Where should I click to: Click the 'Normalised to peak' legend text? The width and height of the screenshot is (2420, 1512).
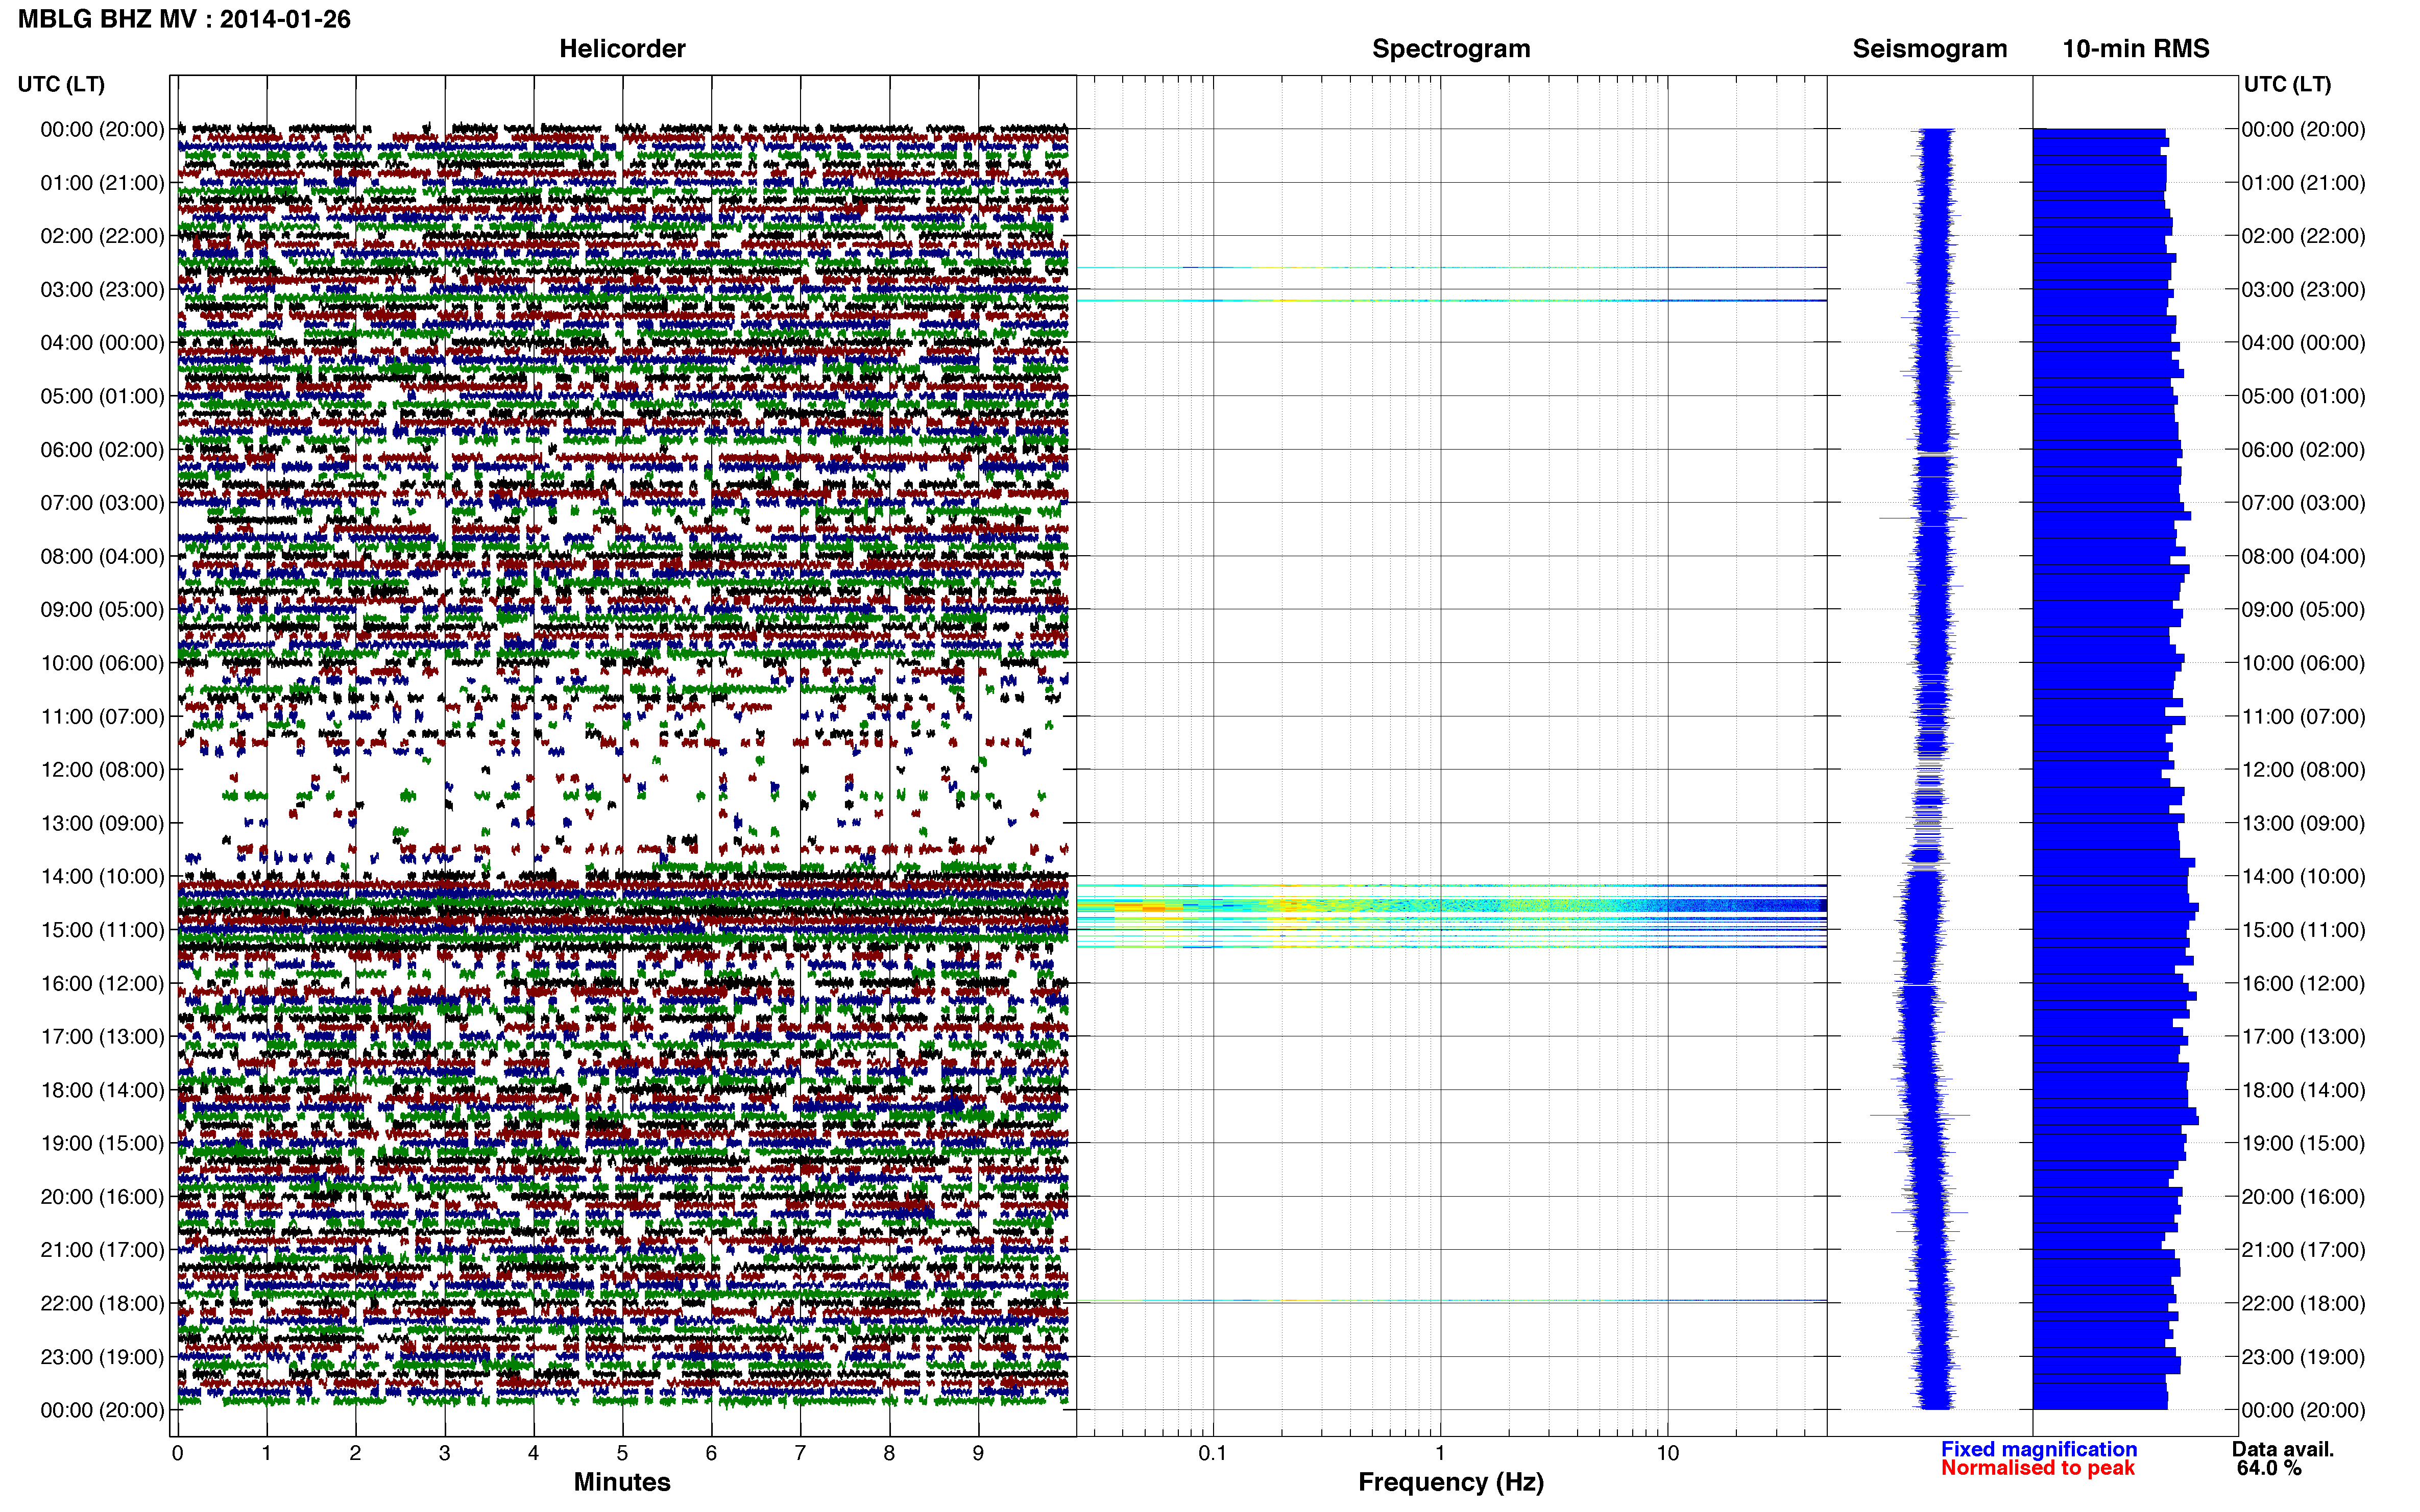pos(2037,1468)
